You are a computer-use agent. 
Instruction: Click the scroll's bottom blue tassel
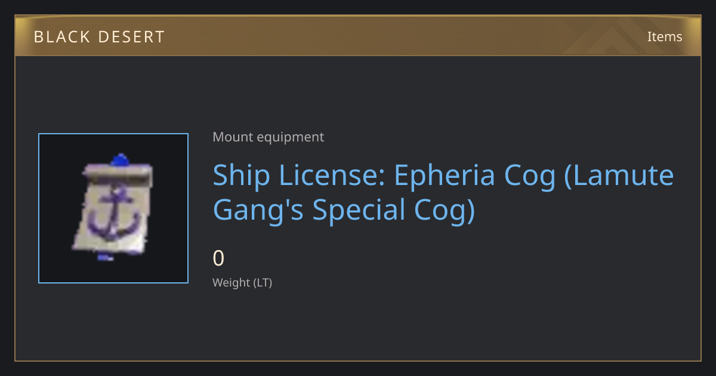105,258
